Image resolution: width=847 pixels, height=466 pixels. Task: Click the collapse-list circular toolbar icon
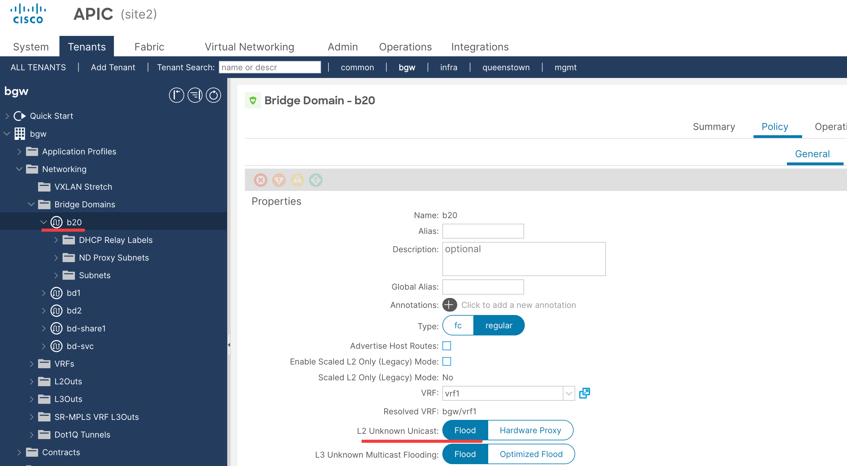click(x=195, y=95)
